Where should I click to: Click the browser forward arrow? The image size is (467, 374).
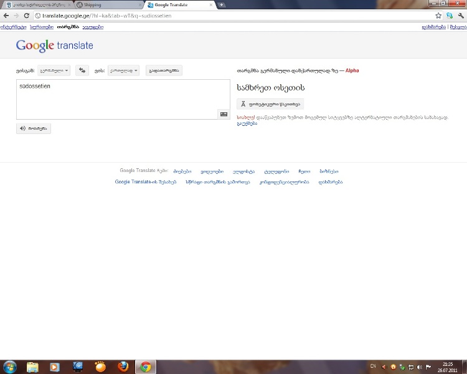(16, 16)
